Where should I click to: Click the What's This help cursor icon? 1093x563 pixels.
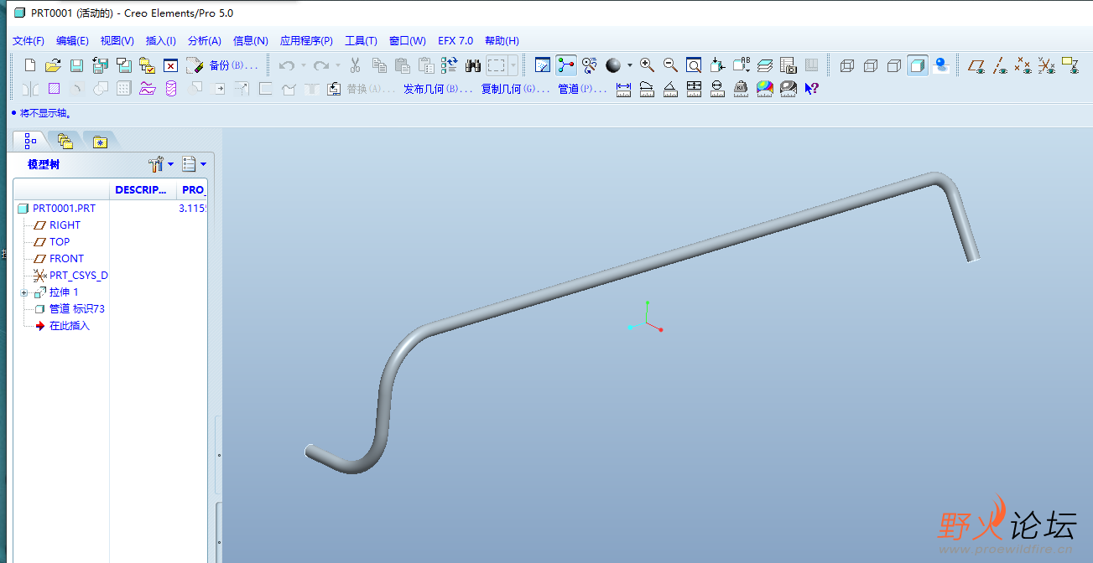pyautogui.click(x=811, y=88)
